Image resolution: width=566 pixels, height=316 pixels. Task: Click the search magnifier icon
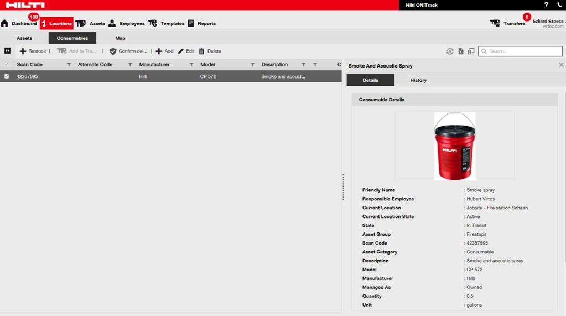click(x=484, y=51)
